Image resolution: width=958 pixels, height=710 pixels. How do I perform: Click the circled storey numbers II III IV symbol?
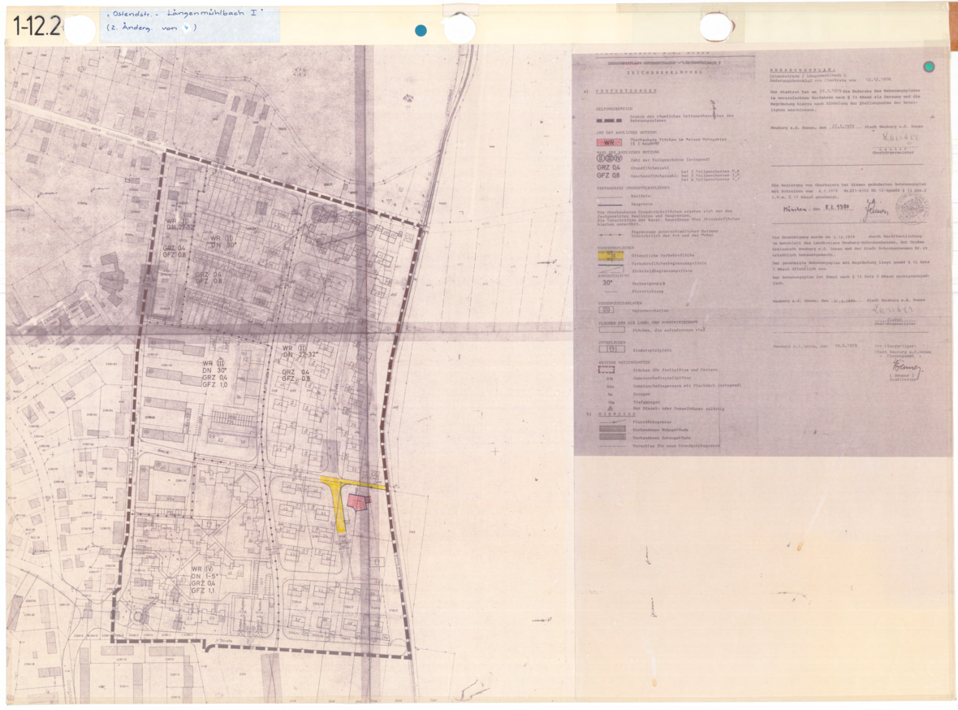coord(610,158)
